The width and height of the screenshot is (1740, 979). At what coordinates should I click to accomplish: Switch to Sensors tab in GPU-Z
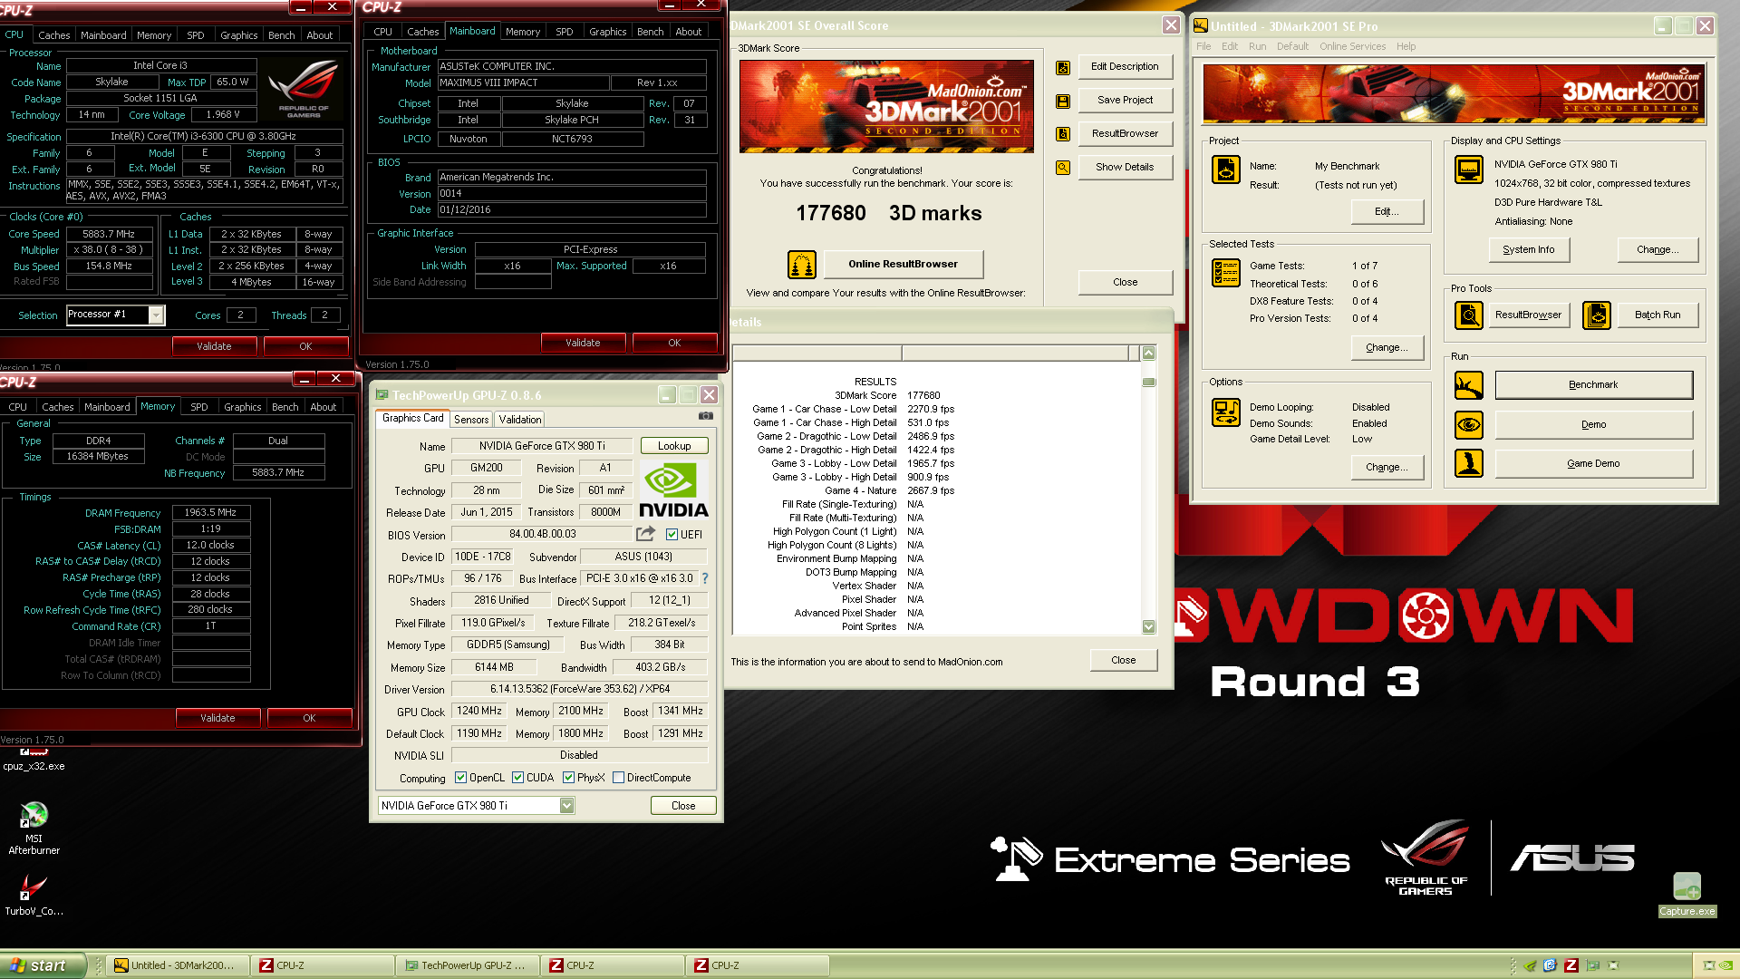click(x=471, y=419)
